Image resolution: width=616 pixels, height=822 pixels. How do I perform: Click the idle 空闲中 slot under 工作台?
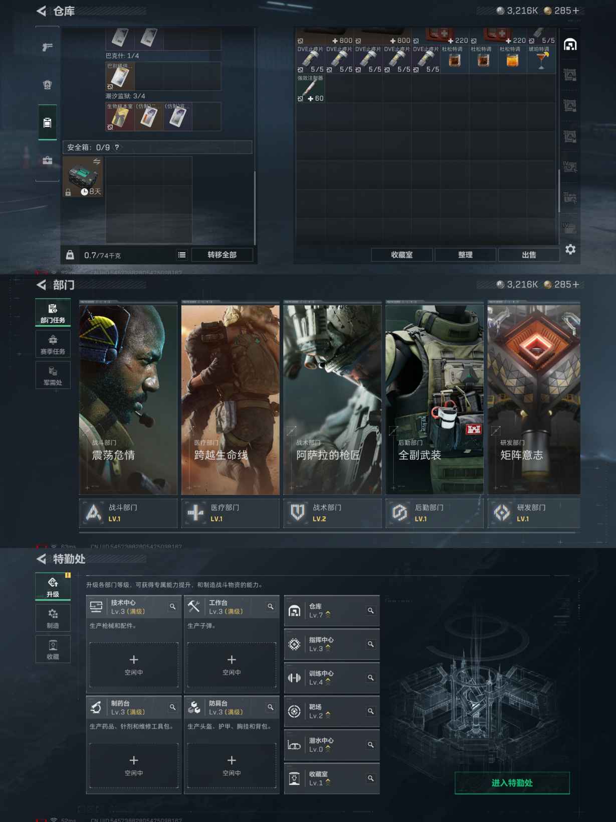click(232, 665)
